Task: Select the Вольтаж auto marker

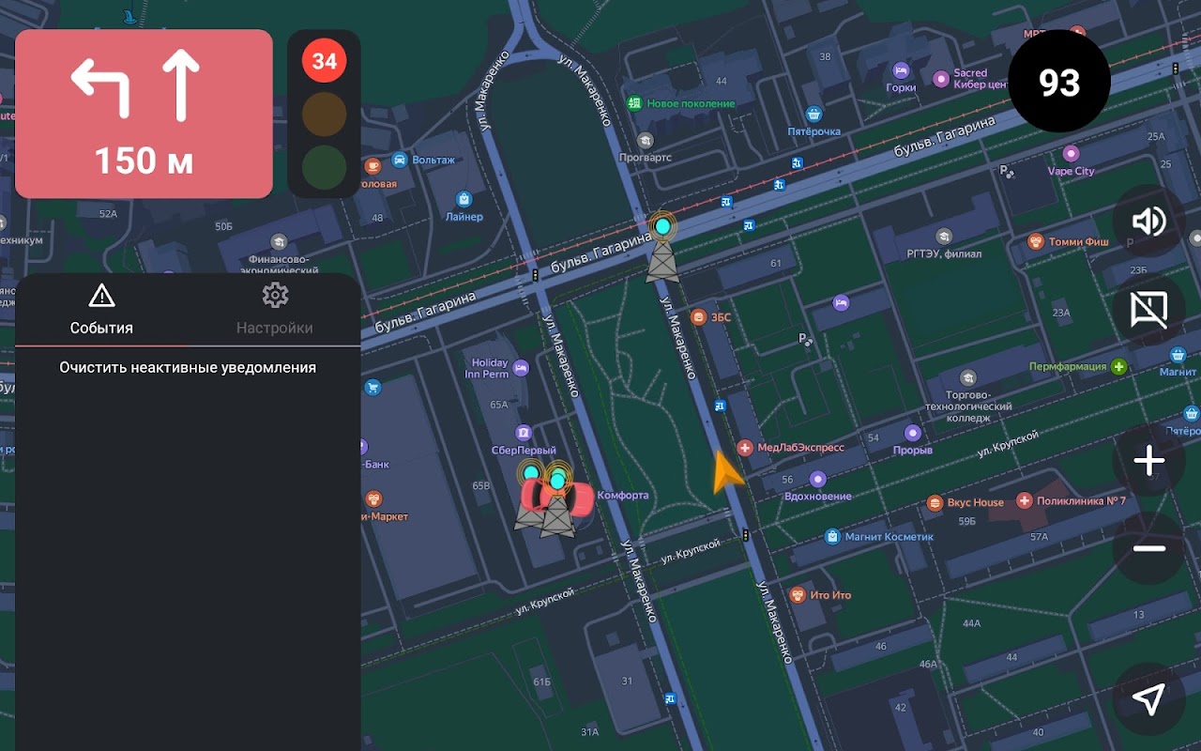Action: tap(400, 161)
